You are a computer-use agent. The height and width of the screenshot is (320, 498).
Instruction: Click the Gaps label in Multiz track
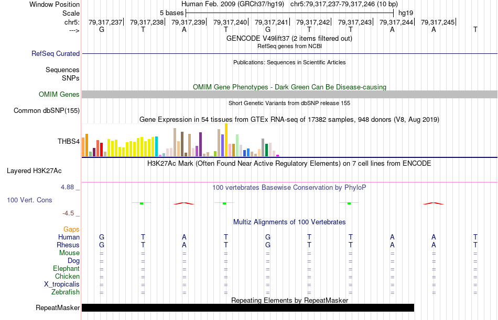[71, 229]
